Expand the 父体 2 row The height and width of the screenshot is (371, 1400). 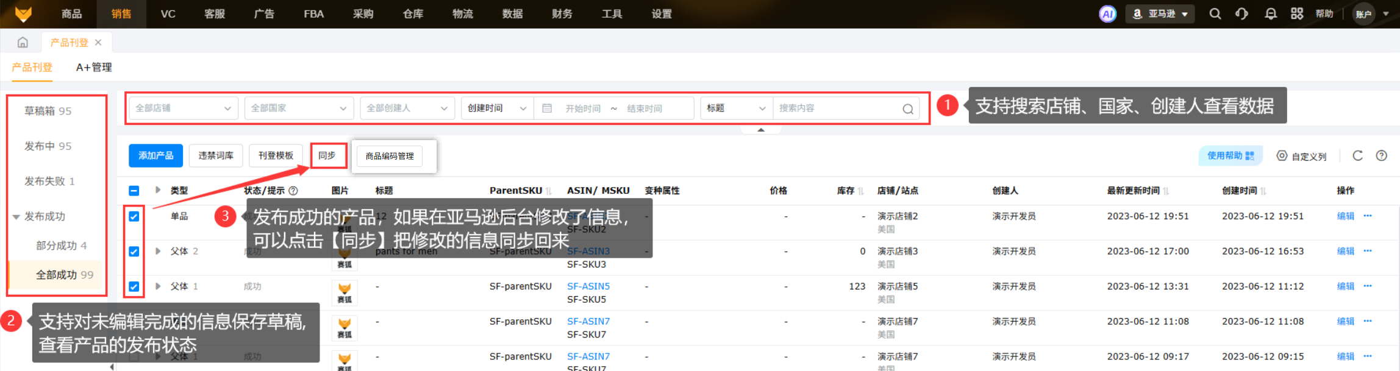coord(158,251)
